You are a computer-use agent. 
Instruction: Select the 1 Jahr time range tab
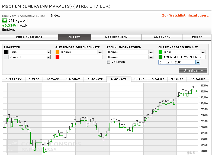(x=139, y=79)
